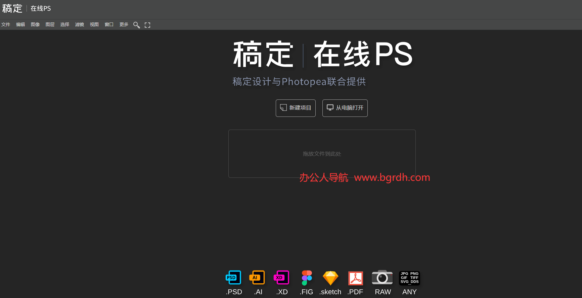Click the 从电脑打开 button

345,108
